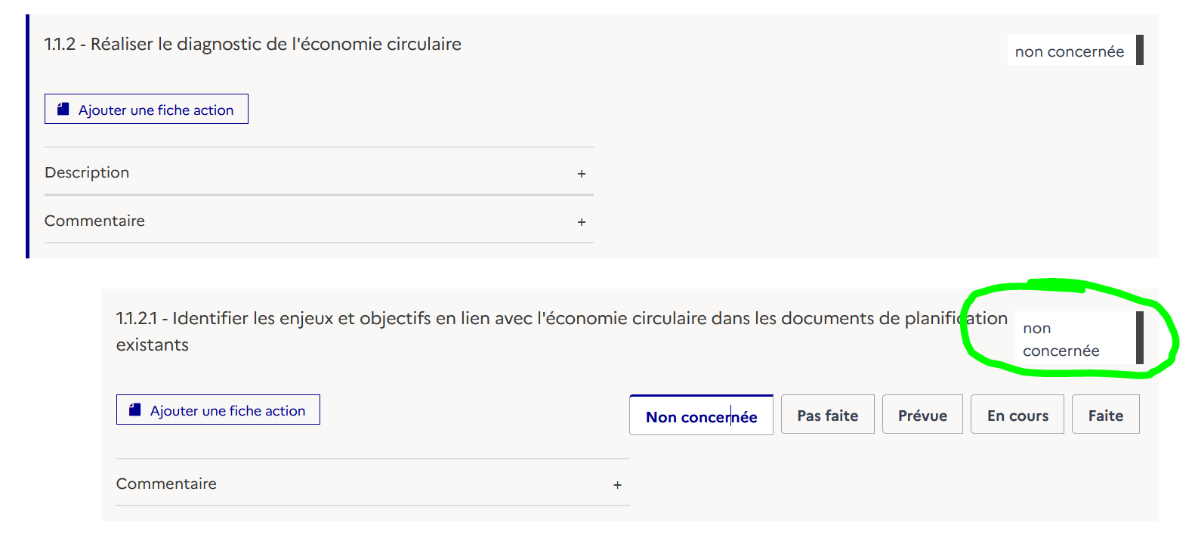Click the note icon on 1.1.2.1's 'Ajouter une fiche action'
Screen dimensions: 1195x544
click(x=134, y=410)
